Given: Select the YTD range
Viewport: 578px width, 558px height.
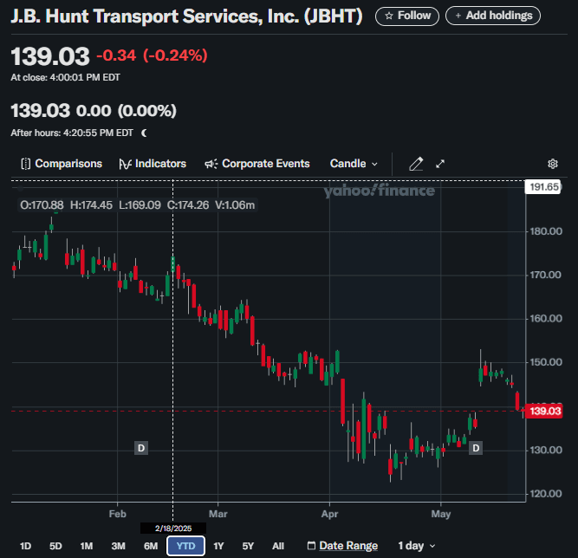Looking at the screenshot, I should [185, 546].
